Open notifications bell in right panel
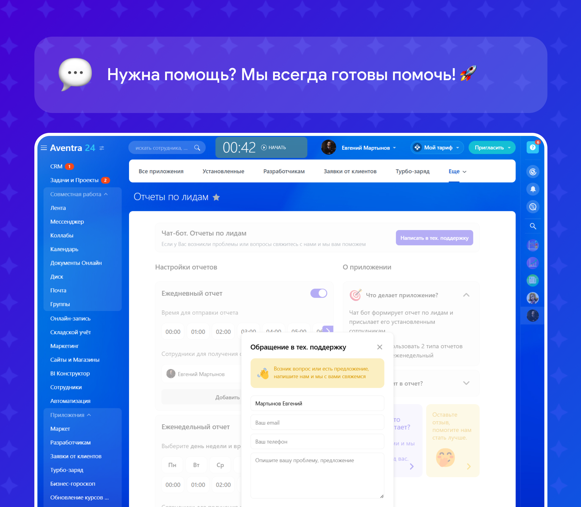This screenshot has width=581, height=507. pos(533,189)
